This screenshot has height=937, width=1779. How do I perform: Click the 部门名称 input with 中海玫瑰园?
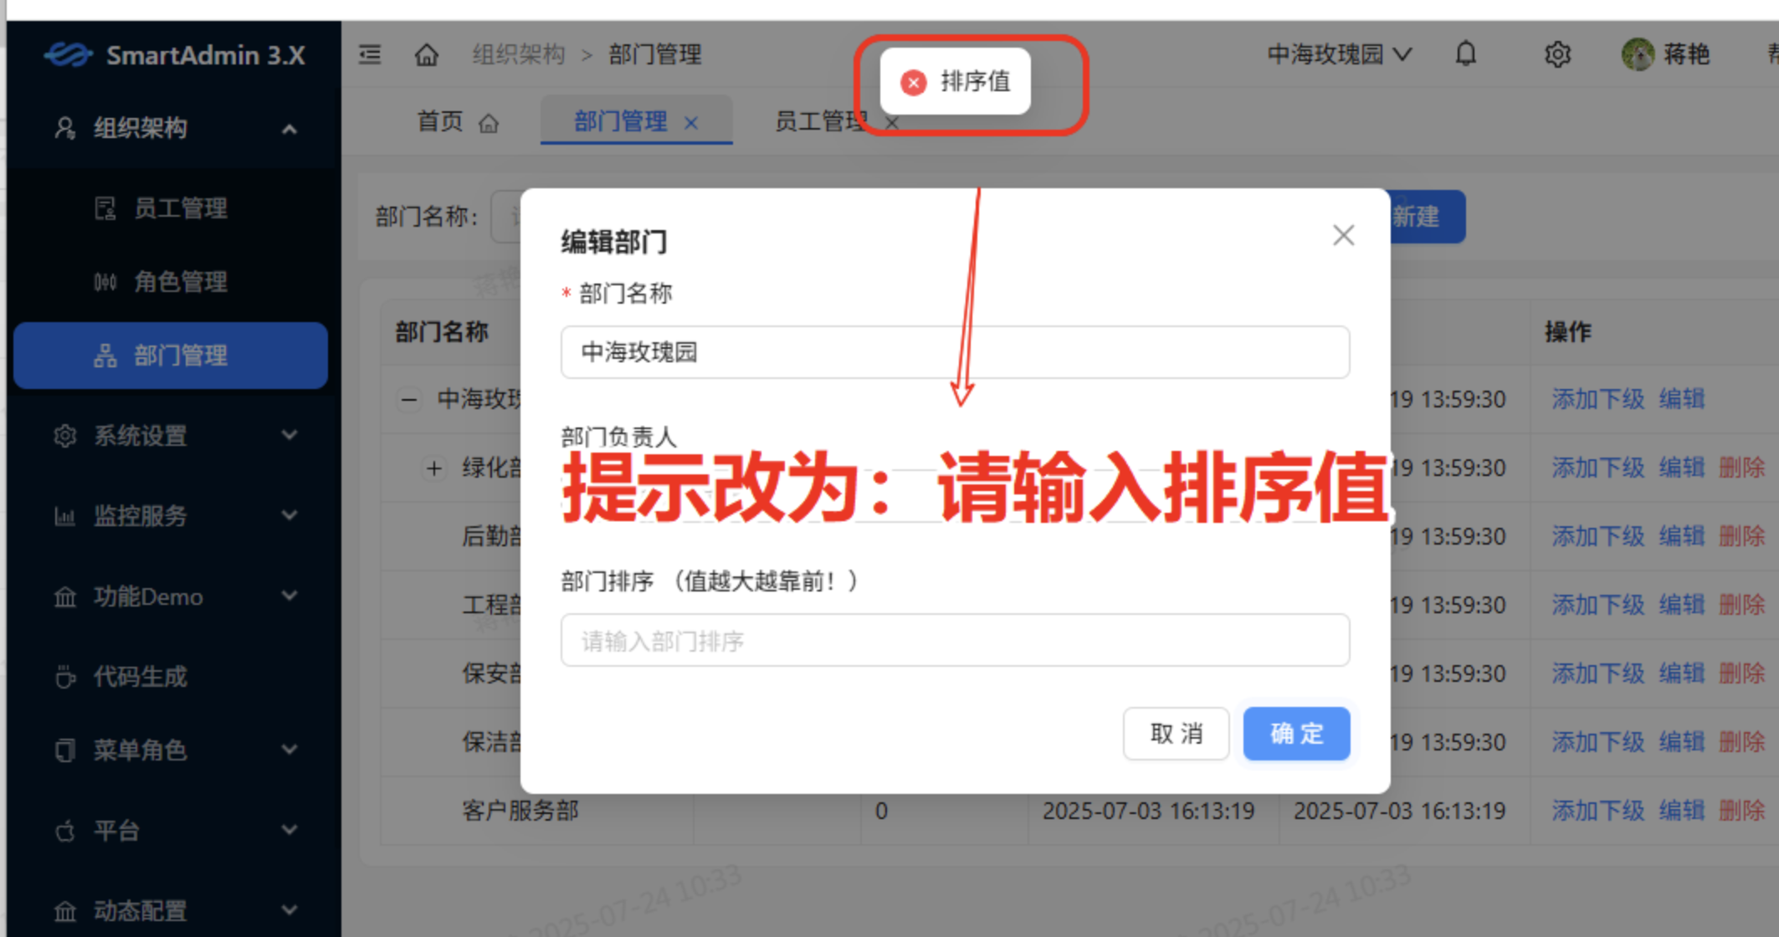pyautogui.click(x=954, y=352)
